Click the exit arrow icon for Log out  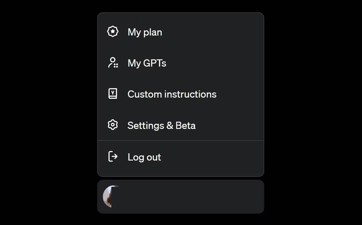click(x=113, y=157)
